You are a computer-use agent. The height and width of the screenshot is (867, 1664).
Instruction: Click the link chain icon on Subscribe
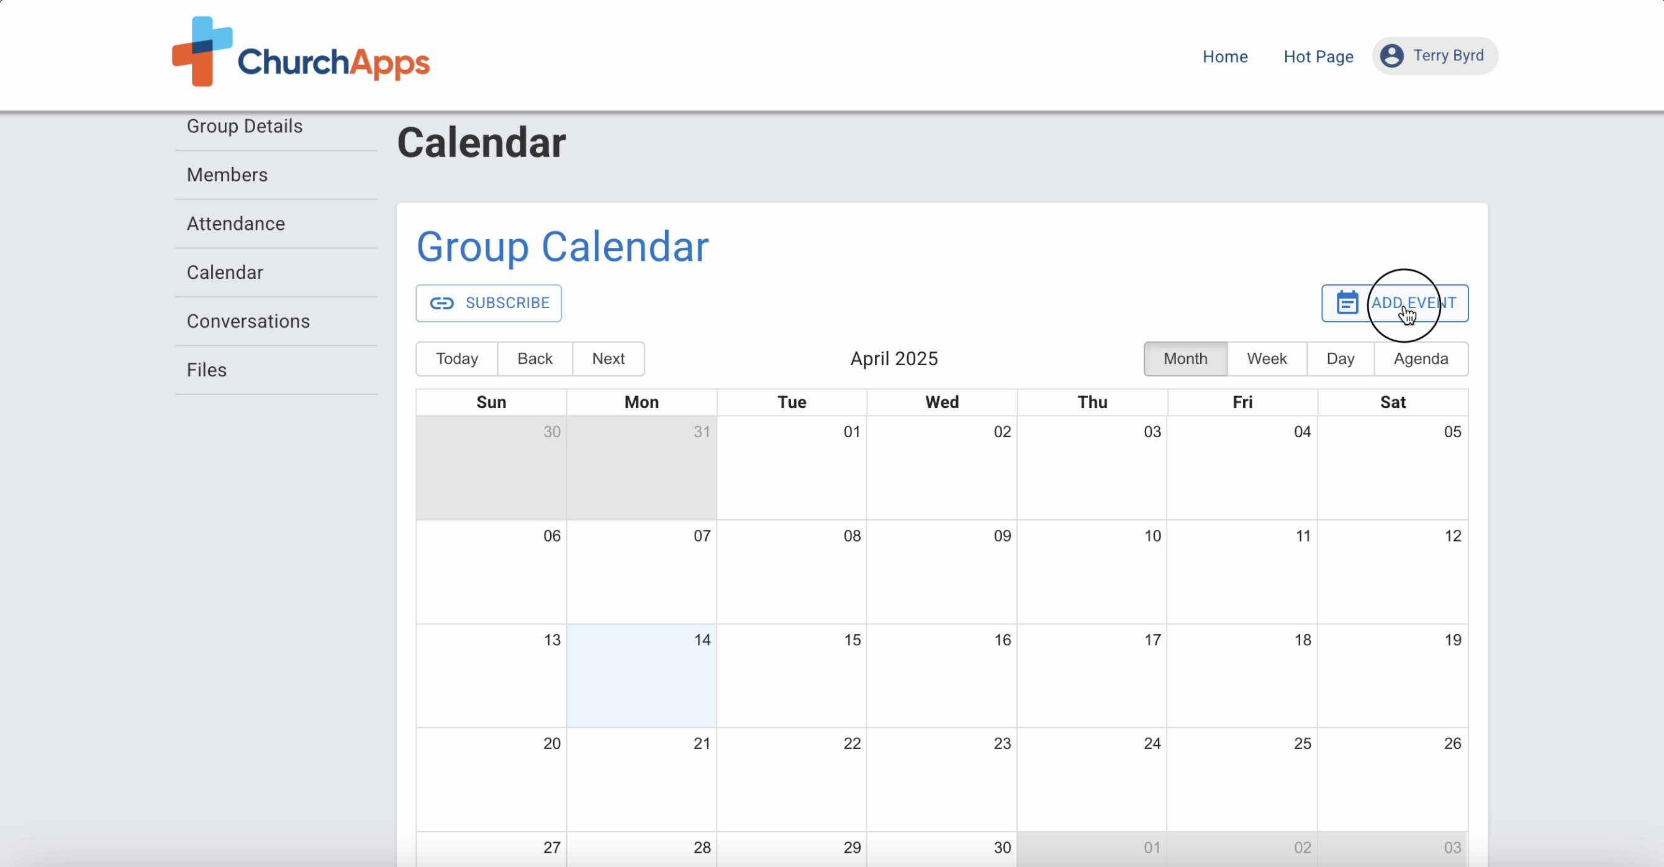point(442,303)
